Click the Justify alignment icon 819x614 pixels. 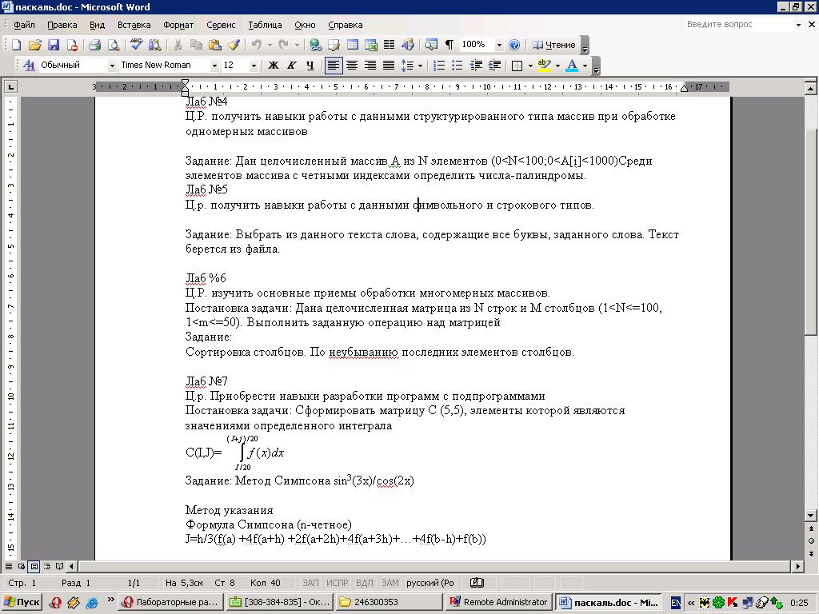point(389,66)
